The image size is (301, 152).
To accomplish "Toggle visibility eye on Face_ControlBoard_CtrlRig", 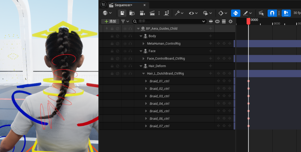I will (125, 59).
